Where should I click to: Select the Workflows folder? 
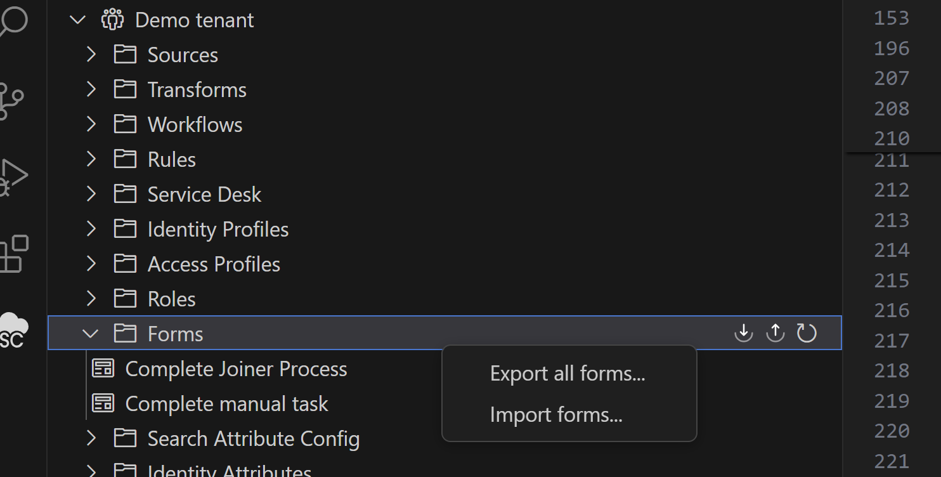(x=195, y=125)
